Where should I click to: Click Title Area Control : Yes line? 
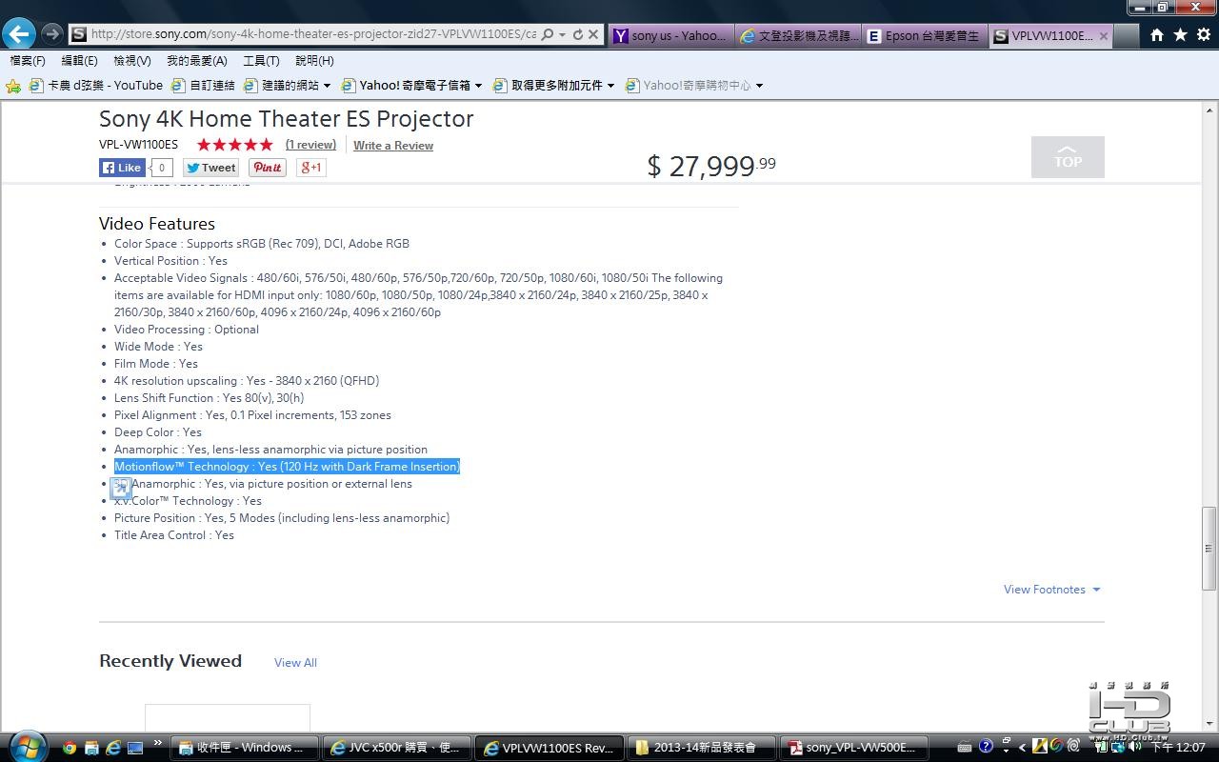174,535
